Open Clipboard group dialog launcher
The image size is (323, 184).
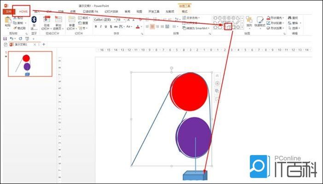26,34
